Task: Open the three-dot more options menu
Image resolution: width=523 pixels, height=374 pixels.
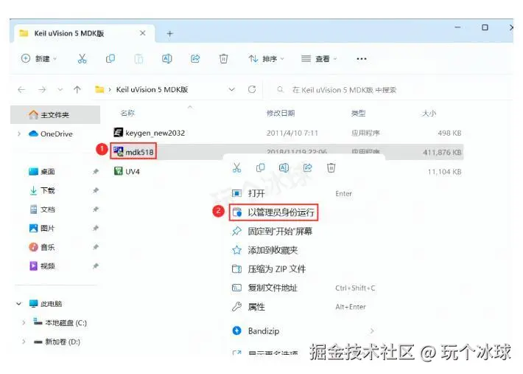Action: pos(362,59)
